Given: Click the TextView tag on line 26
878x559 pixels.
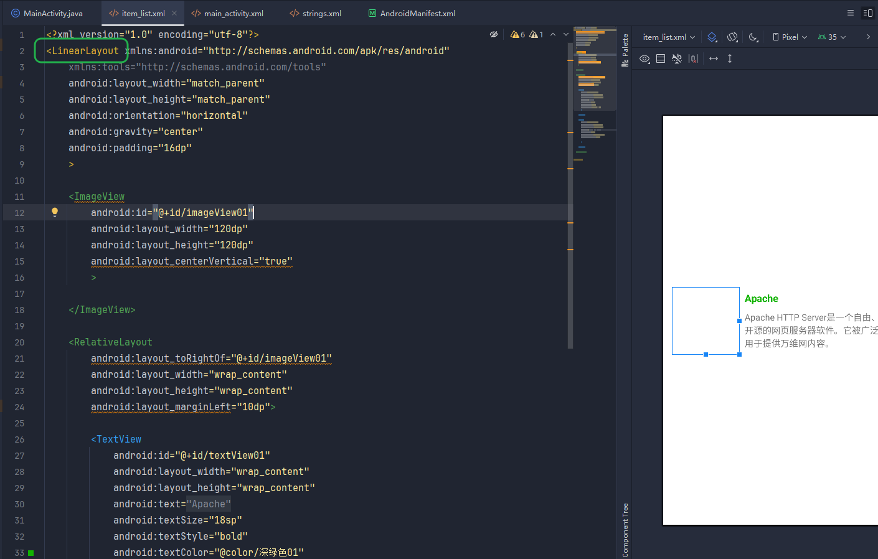Looking at the screenshot, I should coord(116,439).
